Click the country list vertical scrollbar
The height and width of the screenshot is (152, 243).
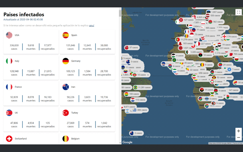pyautogui.click(x=120, y=69)
